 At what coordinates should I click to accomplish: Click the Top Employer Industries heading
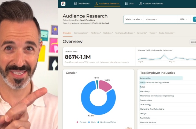[x=158, y=73]
